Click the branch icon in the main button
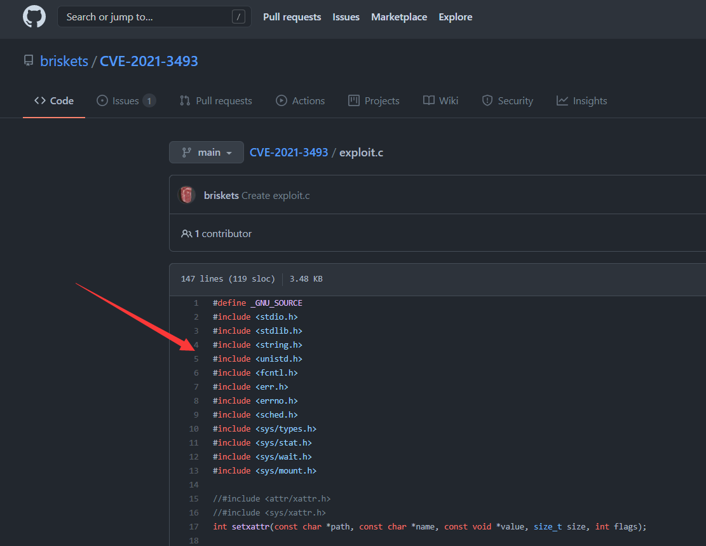The height and width of the screenshot is (546, 706). click(186, 153)
